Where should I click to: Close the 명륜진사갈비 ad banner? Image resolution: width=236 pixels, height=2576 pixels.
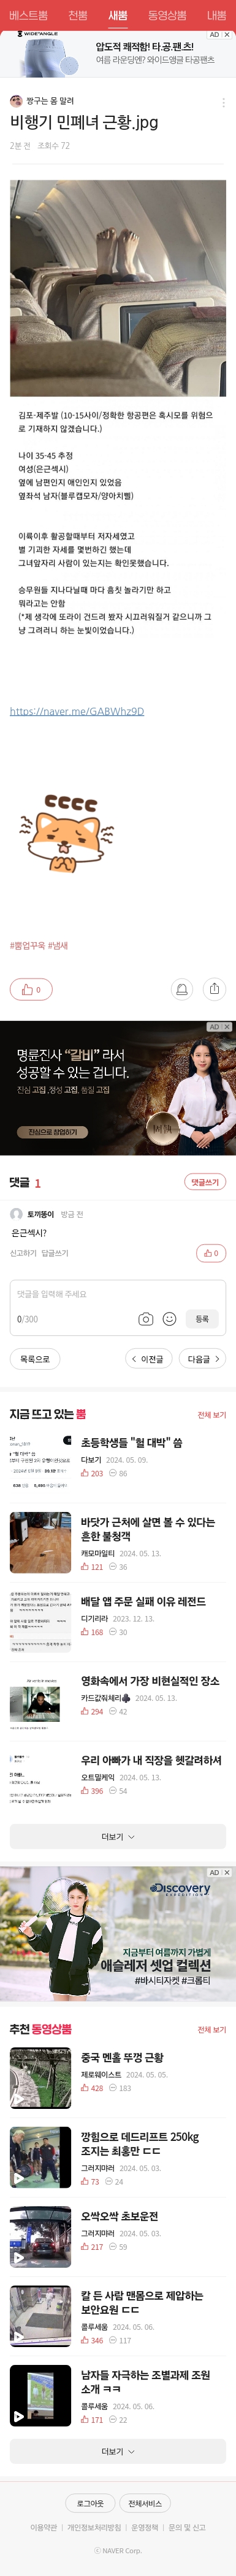227,1027
